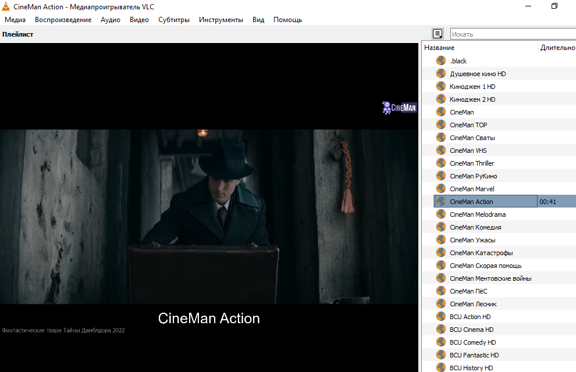Open the Видео menu
The height and width of the screenshot is (372, 576).
139,20
